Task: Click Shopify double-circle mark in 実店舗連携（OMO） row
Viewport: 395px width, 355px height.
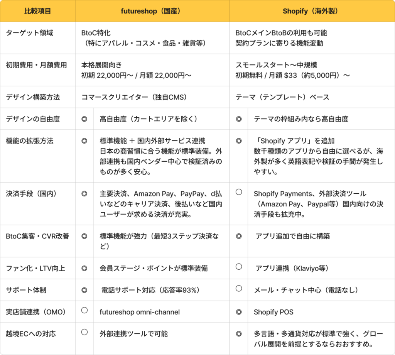Action: pos(239,312)
